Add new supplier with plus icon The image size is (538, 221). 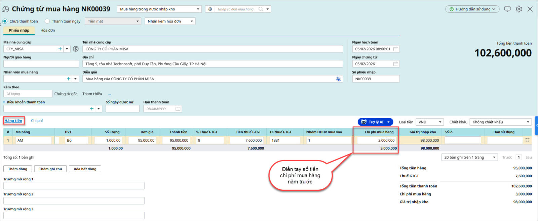pos(60,49)
